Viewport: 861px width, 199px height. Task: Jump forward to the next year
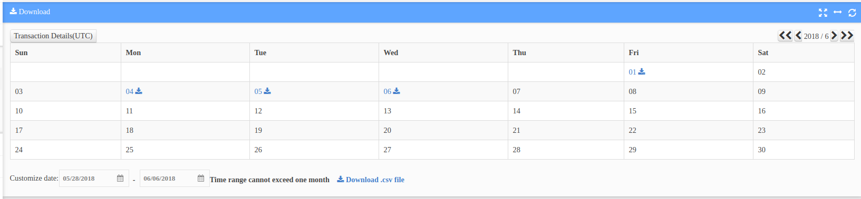pos(847,36)
